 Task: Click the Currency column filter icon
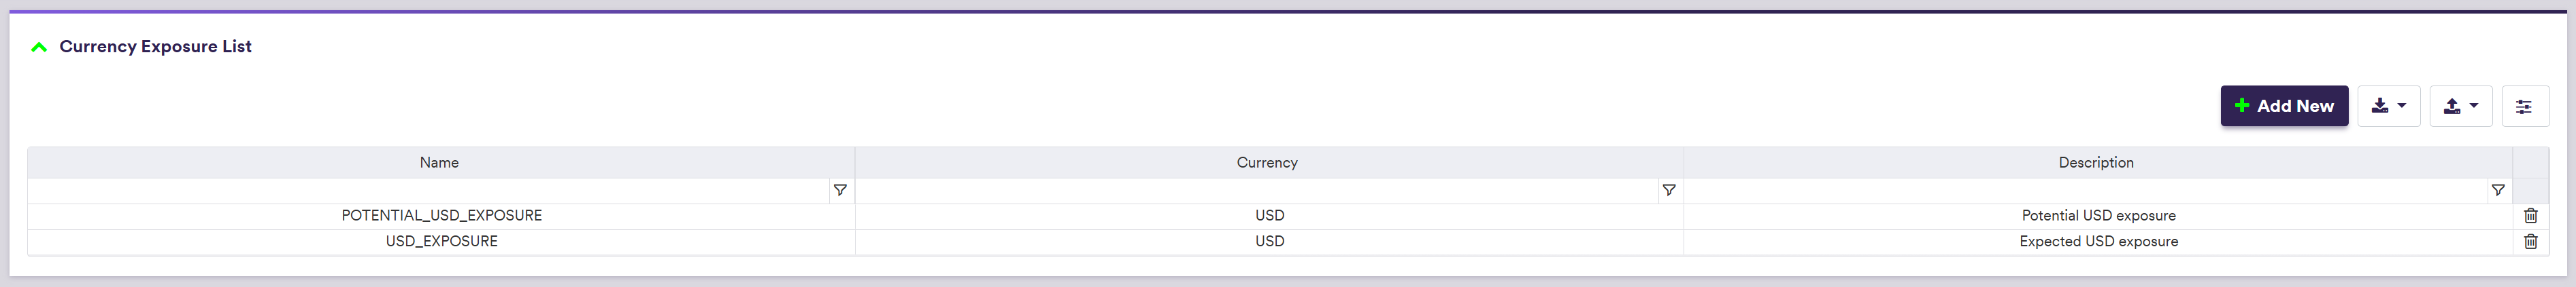pyautogui.click(x=1668, y=191)
